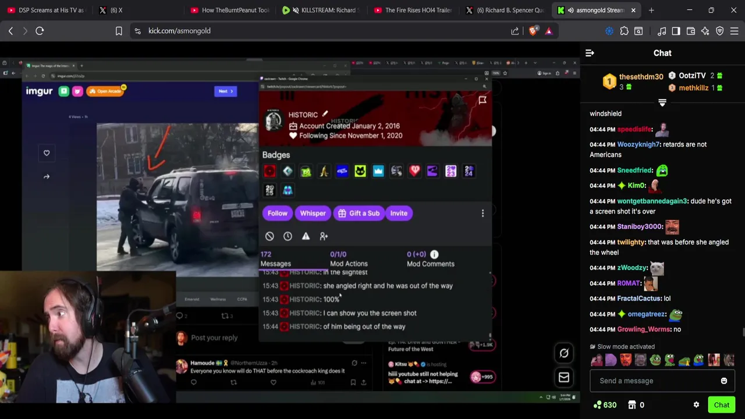Click Follow on HISTORIC viewer card

pos(278,213)
